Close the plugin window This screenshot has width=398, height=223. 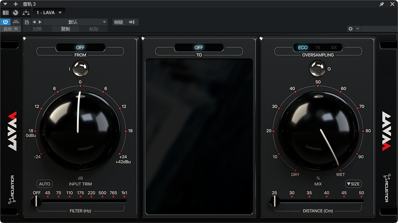pyautogui.click(x=392, y=4)
